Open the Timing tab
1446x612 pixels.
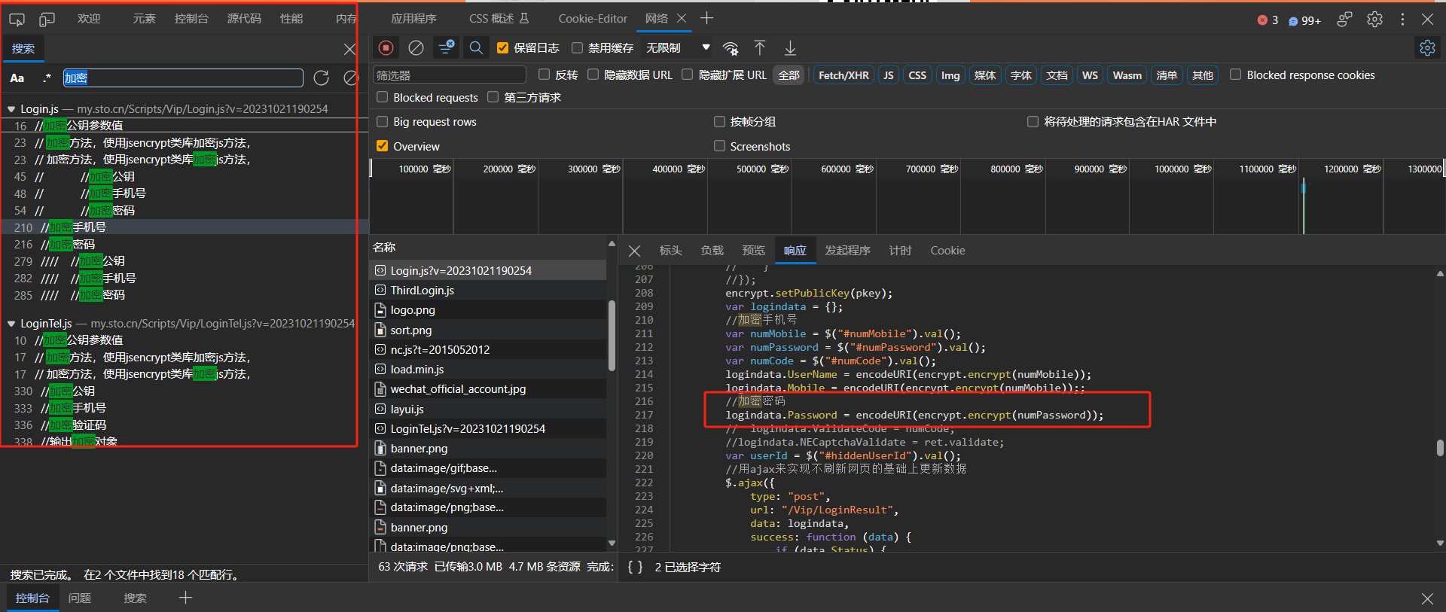900,251
